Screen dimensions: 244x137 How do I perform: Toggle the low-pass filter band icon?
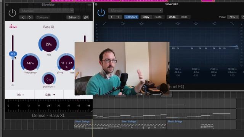(232, 24)
